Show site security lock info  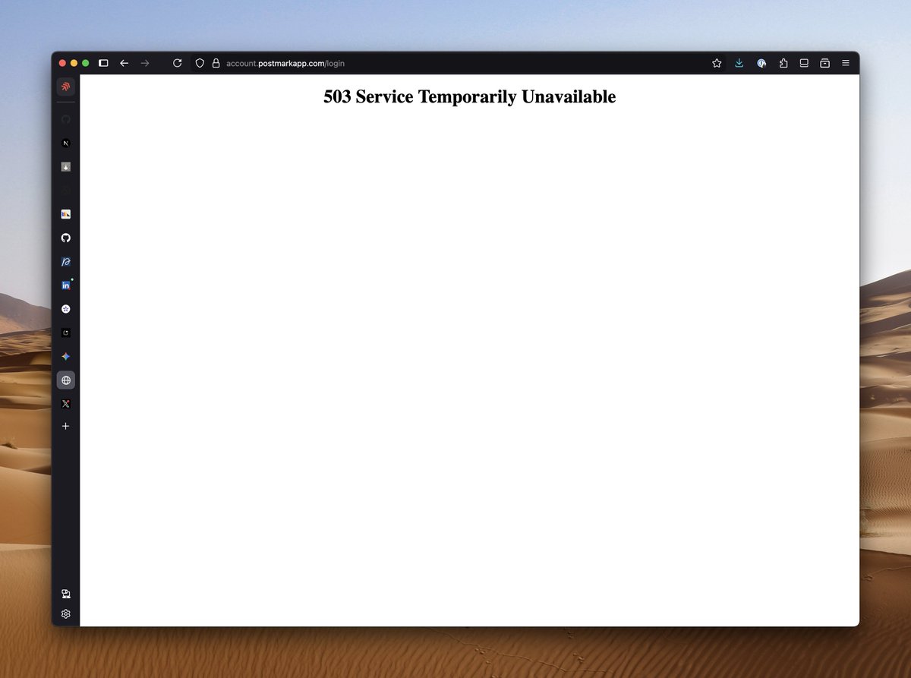[x=216, y=64]
